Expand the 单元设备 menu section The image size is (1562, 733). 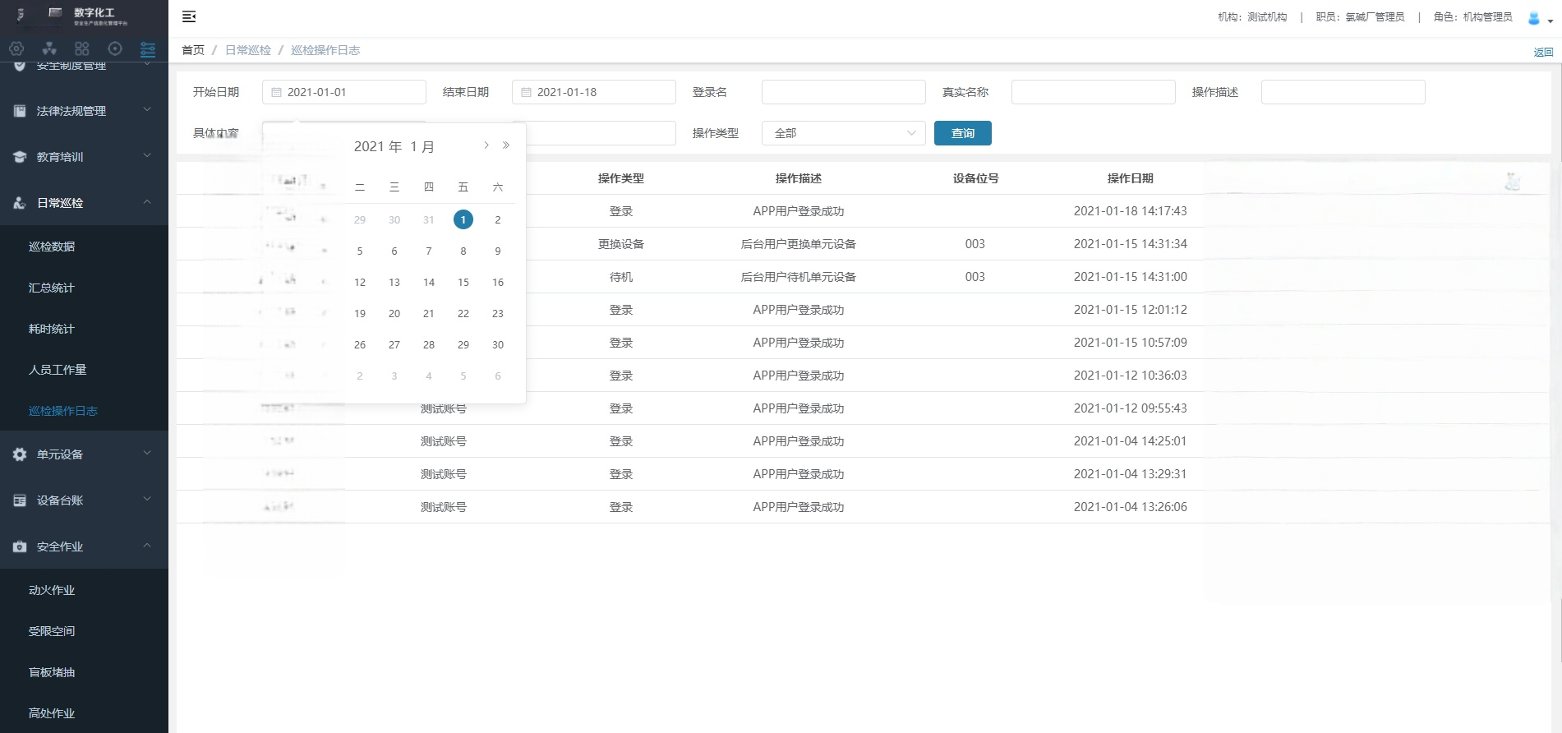coord(84,454)
